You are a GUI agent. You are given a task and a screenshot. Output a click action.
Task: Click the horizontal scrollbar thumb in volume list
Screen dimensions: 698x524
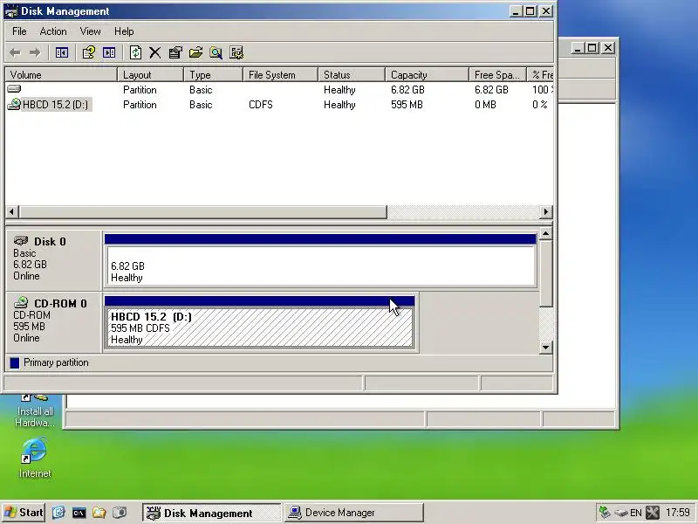(x=203, y=211)
